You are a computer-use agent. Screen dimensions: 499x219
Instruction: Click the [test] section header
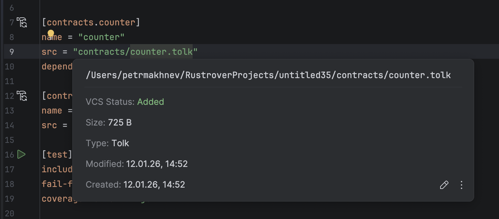[x=57, y=155]
